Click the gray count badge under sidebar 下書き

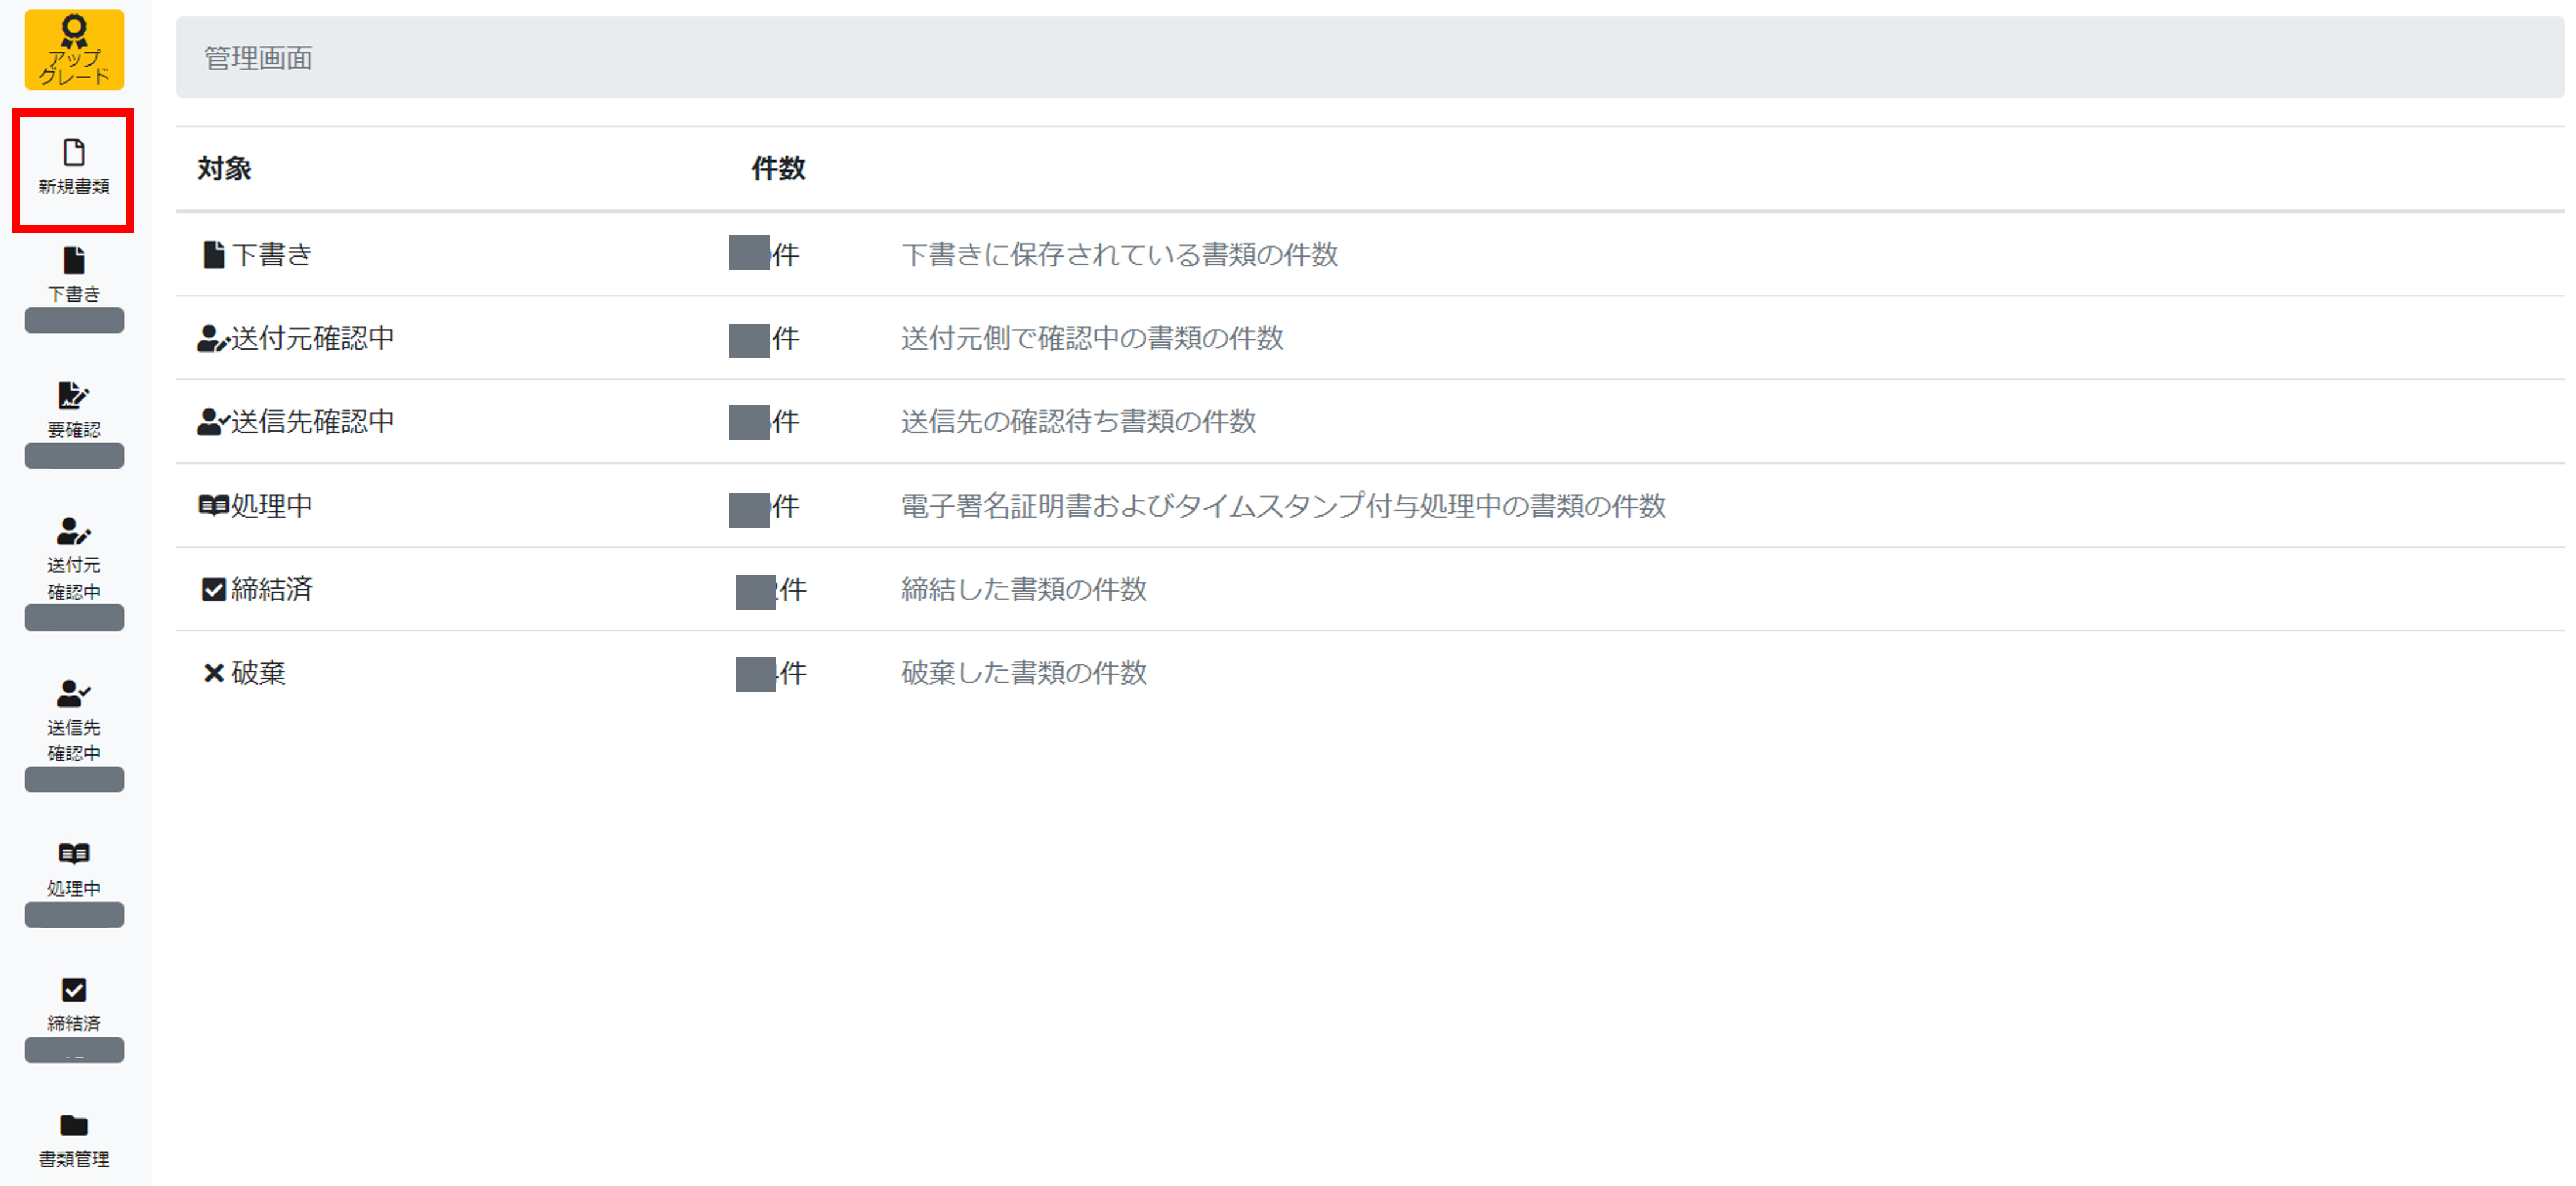[74, 320]
